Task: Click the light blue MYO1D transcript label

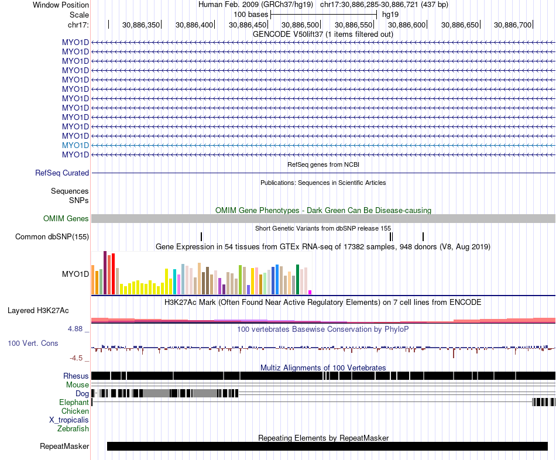Action: click(x=75, y=145)
